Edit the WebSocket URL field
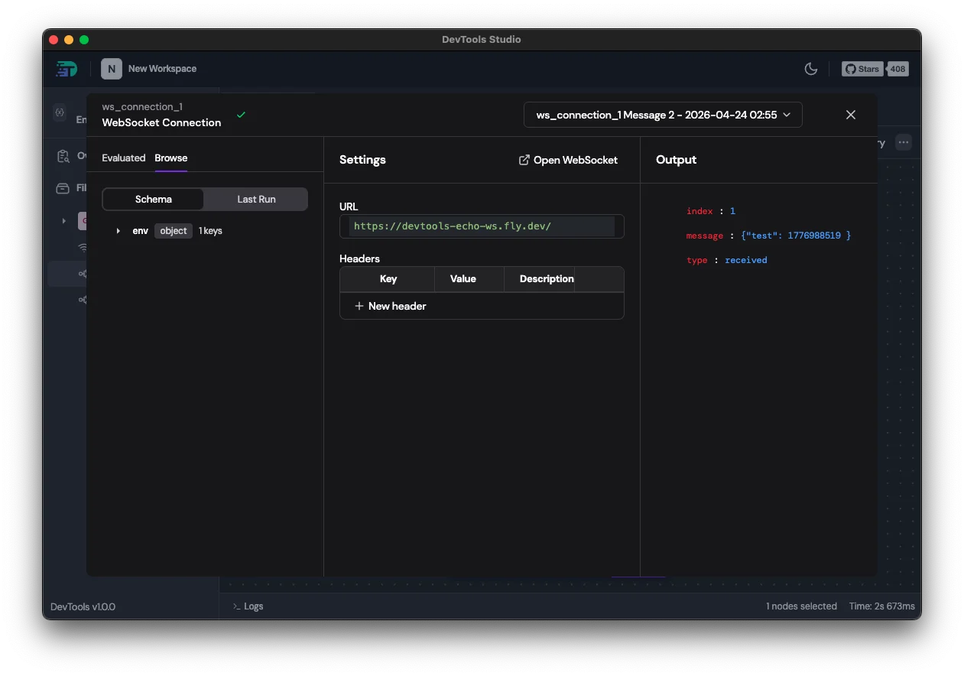Image resolution: width=964 pixels, height=676 pixels. point(482,226)
